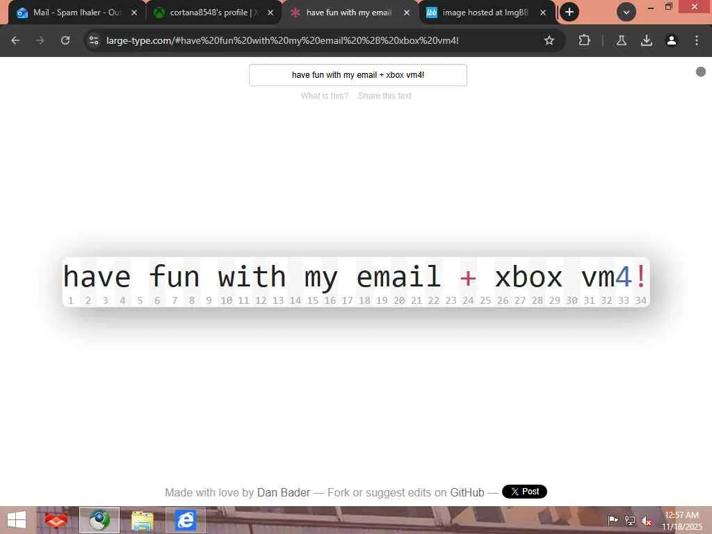Screen dimensions: 712x534
Task: Open the Downloads icon in toolbar
Action: (647, 40)
